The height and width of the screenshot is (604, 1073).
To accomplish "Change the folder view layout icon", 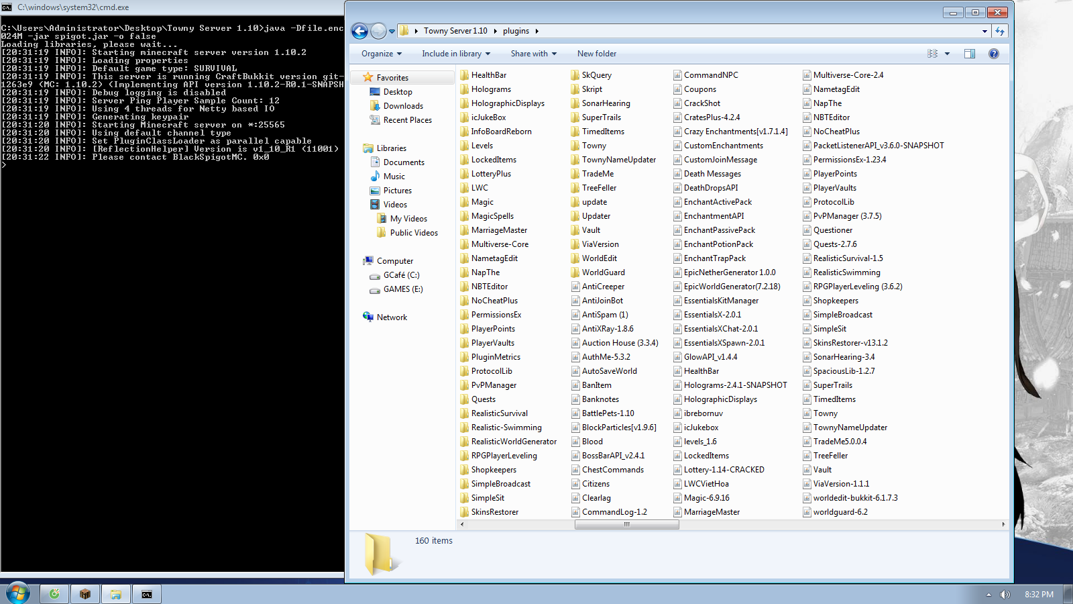I will click(932, 54).
